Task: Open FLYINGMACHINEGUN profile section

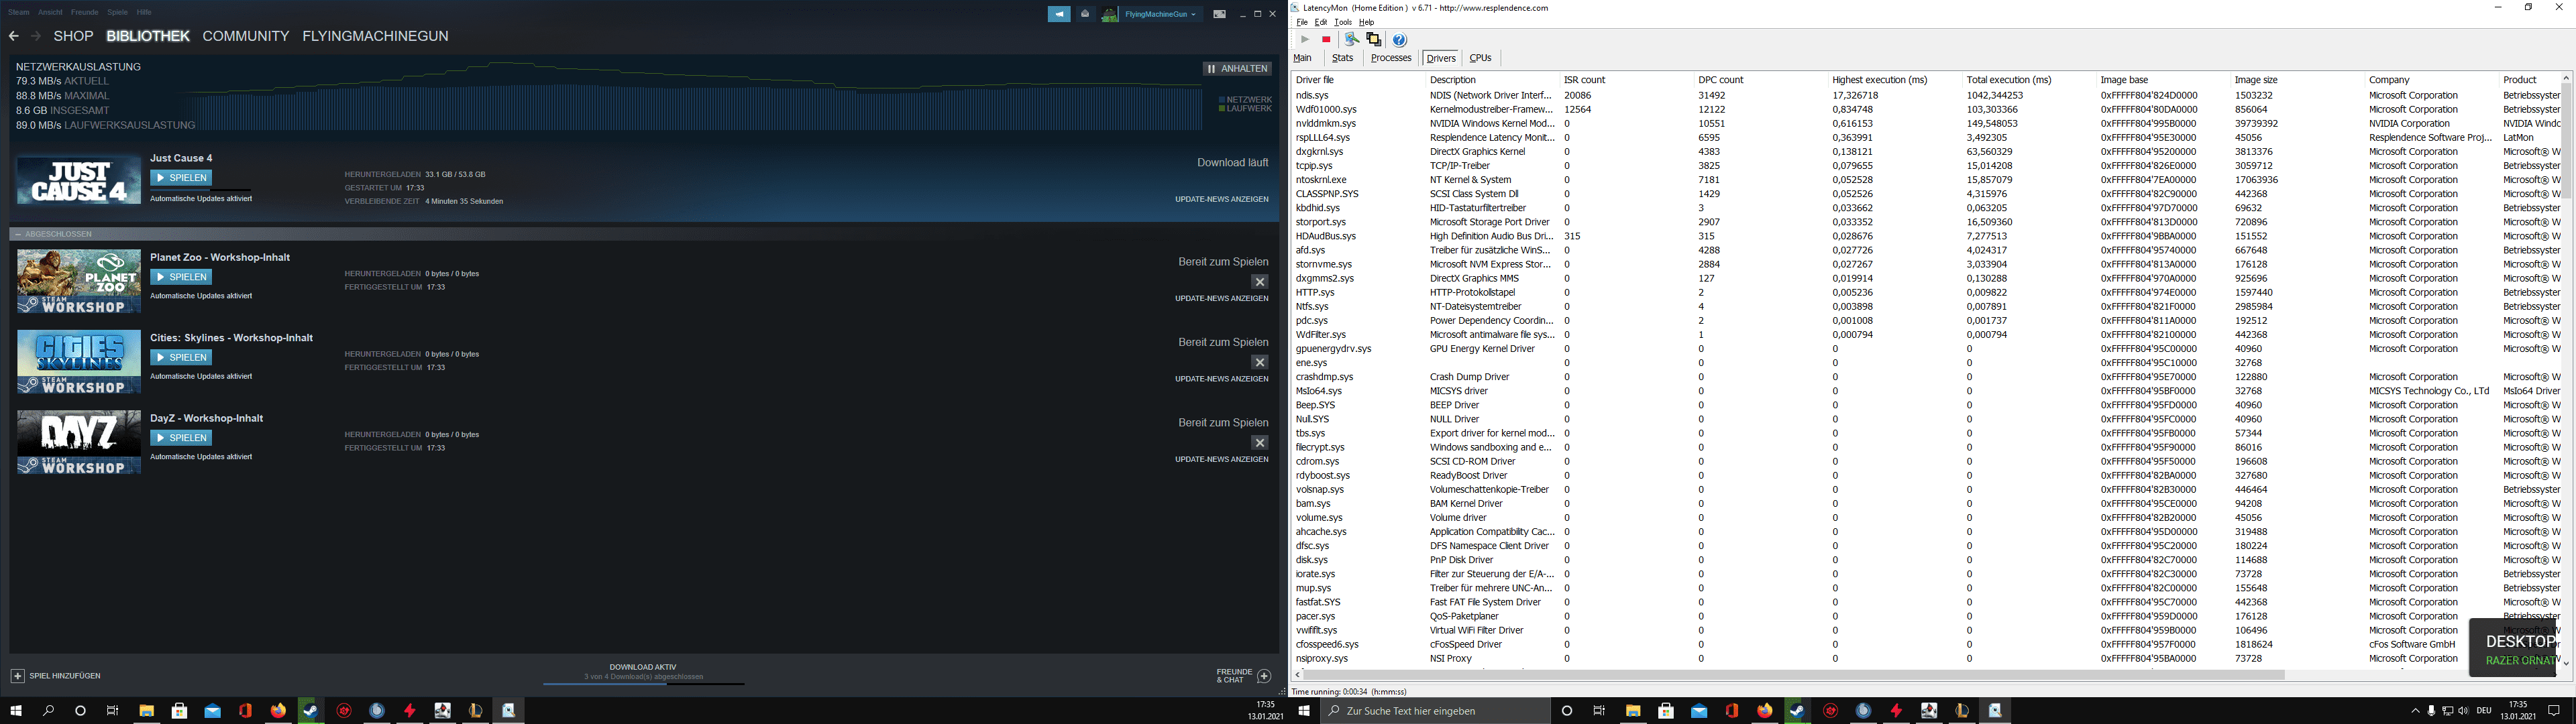Action: pos(375,36)
